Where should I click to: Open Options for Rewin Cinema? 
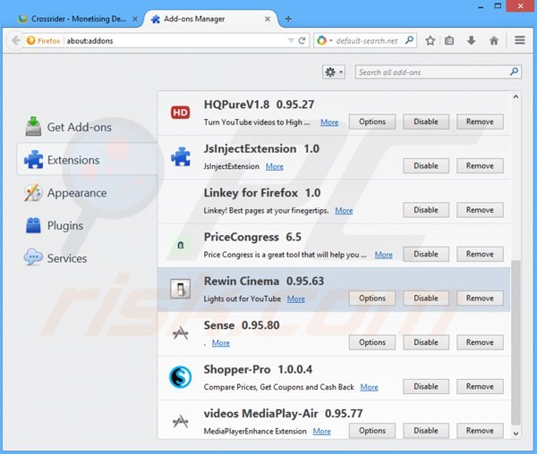372,298
